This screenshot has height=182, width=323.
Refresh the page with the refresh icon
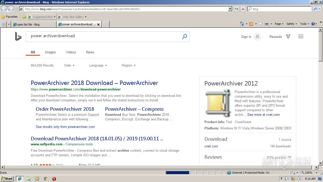236,9
